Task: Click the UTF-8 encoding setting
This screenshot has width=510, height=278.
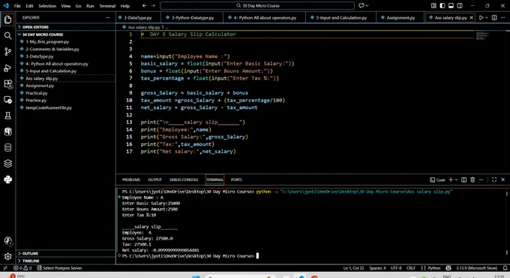Action: coord(396,268)
